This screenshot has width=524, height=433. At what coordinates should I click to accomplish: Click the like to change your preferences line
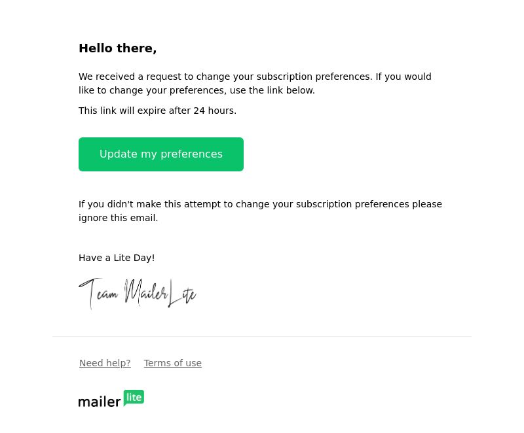tap(197, 90)
